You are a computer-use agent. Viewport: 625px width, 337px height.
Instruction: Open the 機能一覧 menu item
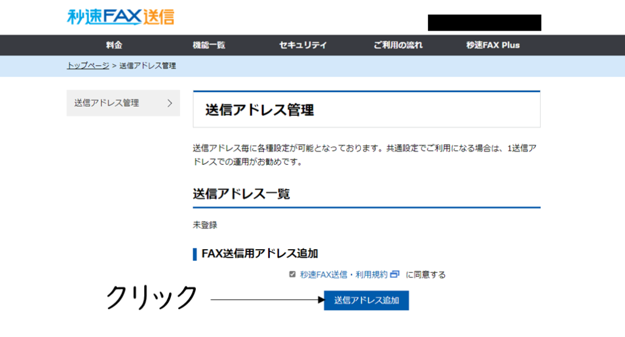(209, 45)
